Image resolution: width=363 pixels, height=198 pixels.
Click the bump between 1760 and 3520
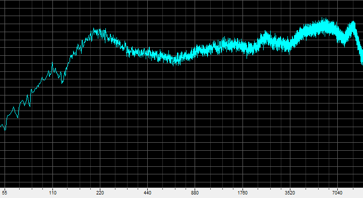click(265, 37)
